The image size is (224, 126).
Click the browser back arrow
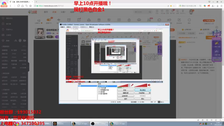[11, 6]
